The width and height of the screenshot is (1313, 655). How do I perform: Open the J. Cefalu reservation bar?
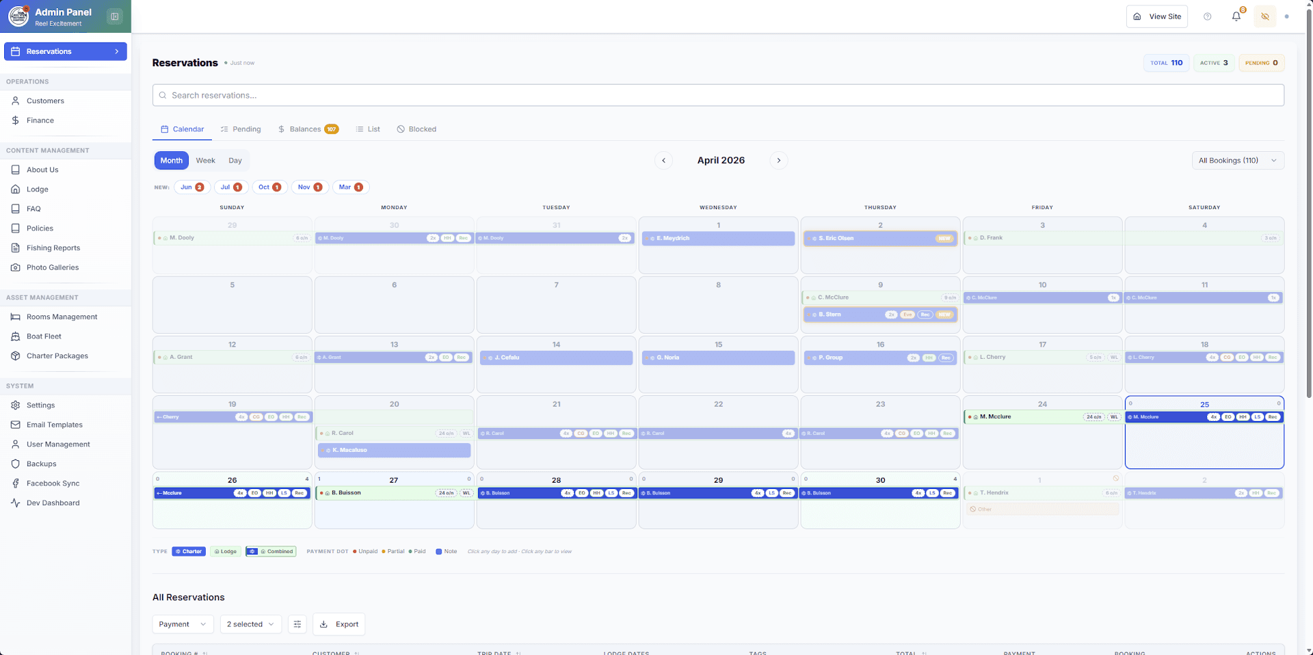(x=556, y=358)
